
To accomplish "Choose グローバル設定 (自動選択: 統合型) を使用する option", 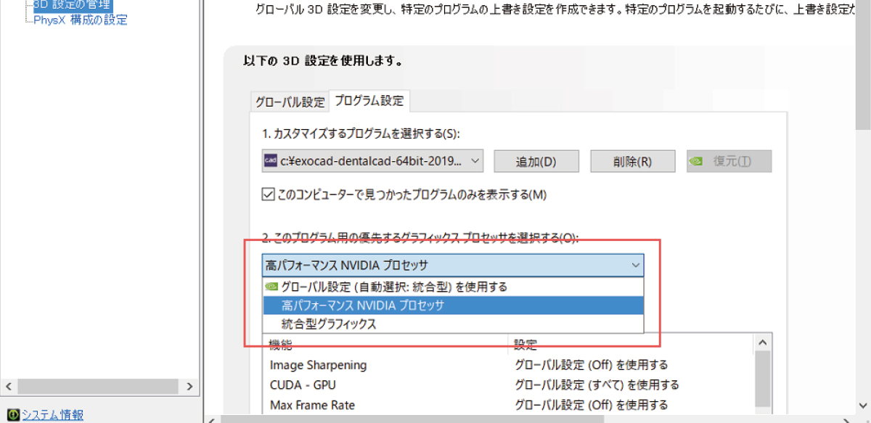I will point(453,287).
